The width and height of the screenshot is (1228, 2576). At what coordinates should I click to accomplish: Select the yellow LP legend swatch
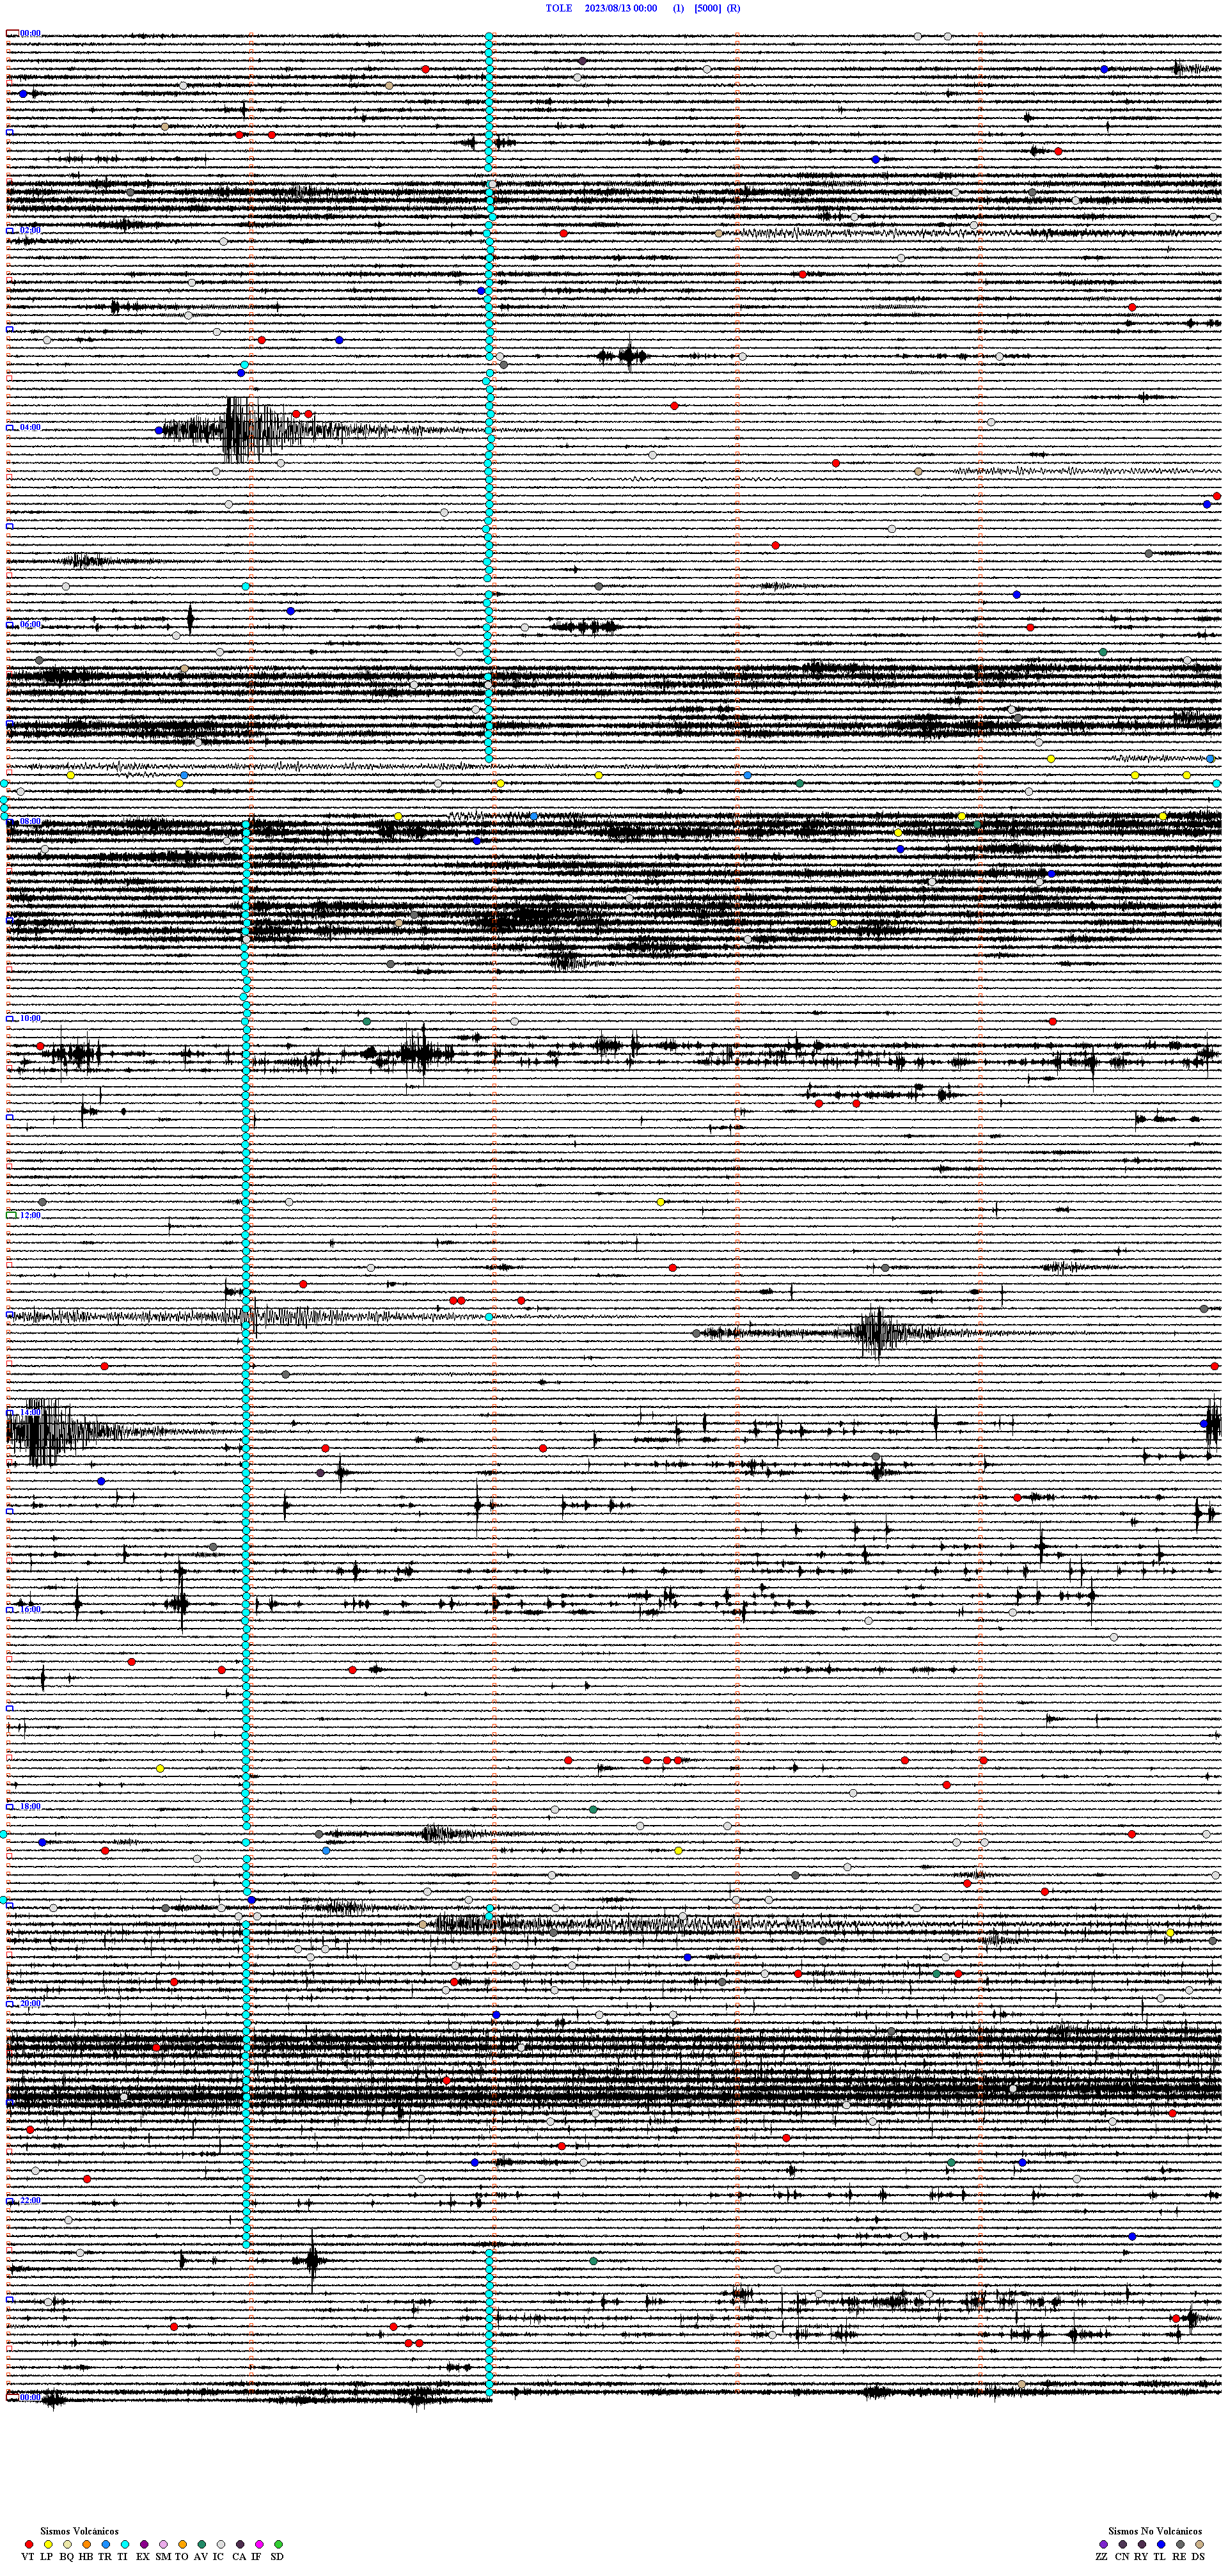[48, 2544]
